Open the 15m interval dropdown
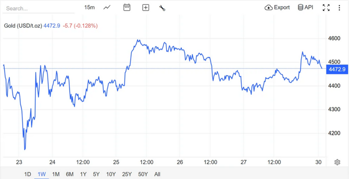This screenshot has height=179, width=349. tap(89, 8)
